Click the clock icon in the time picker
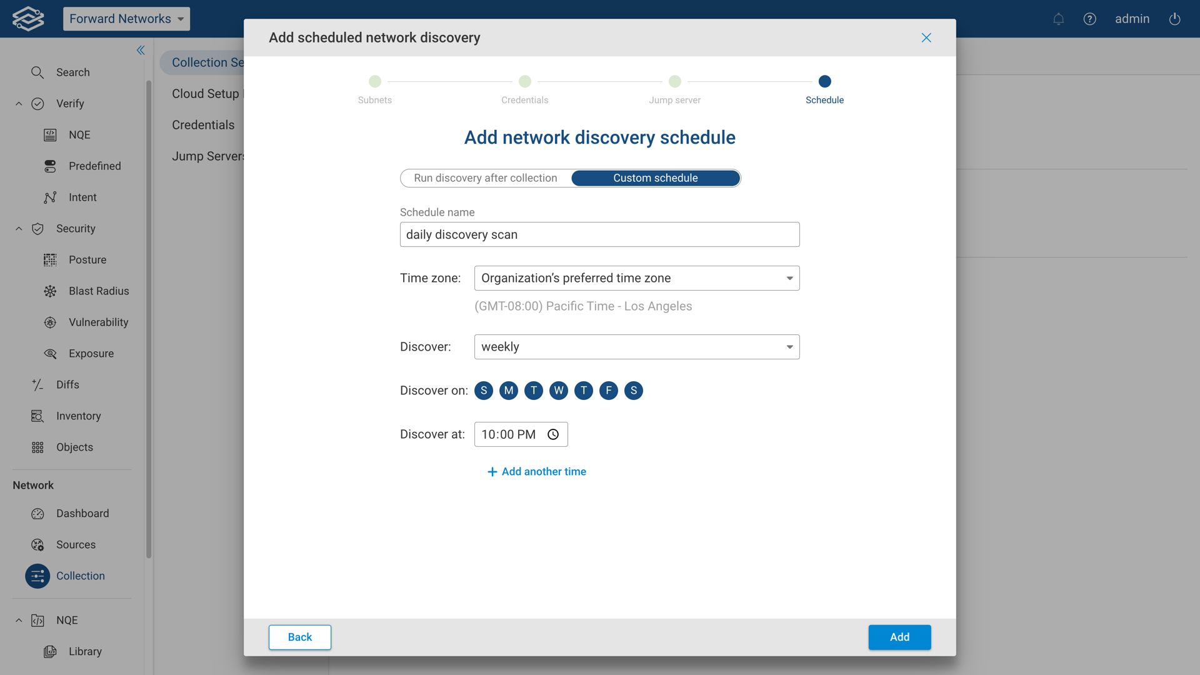 click(553, 434)
